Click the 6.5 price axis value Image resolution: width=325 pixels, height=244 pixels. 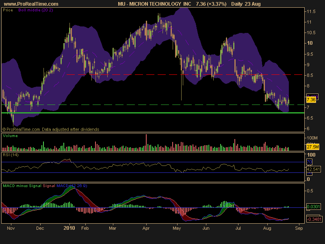[x=311, y=118]
